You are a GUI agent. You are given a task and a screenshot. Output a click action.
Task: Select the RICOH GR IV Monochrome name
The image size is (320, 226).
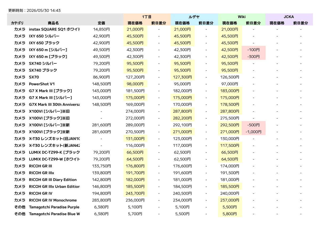click(53, 200)
